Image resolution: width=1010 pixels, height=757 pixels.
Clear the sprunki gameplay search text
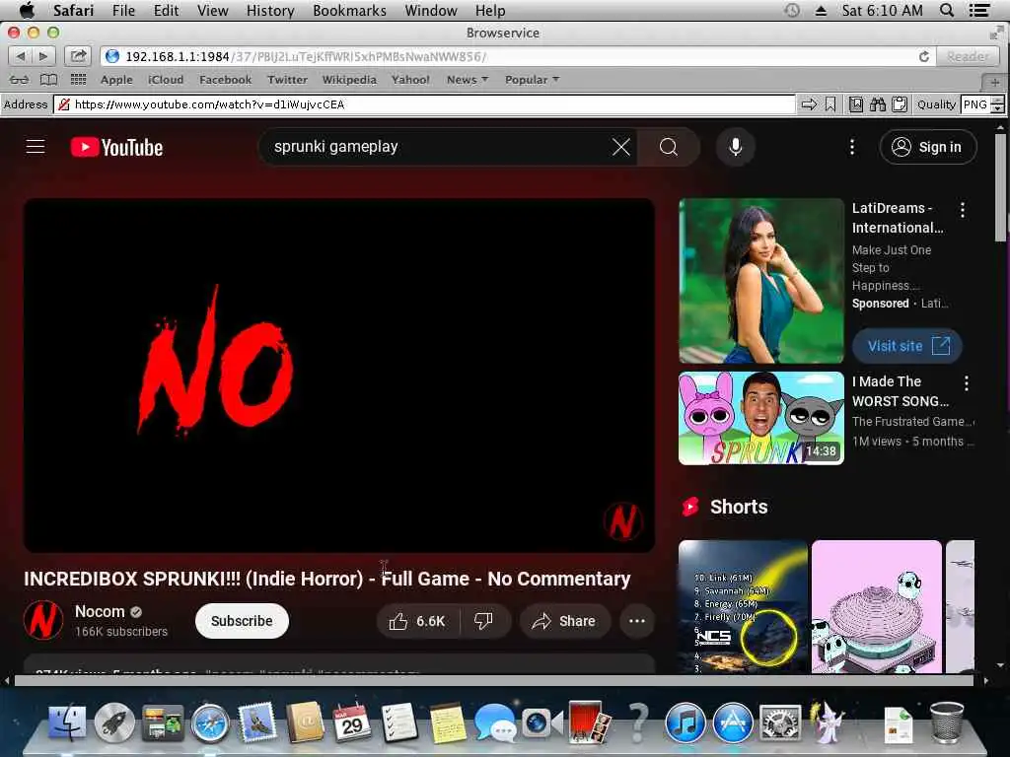pyautogui.click(x=621, y=147)
